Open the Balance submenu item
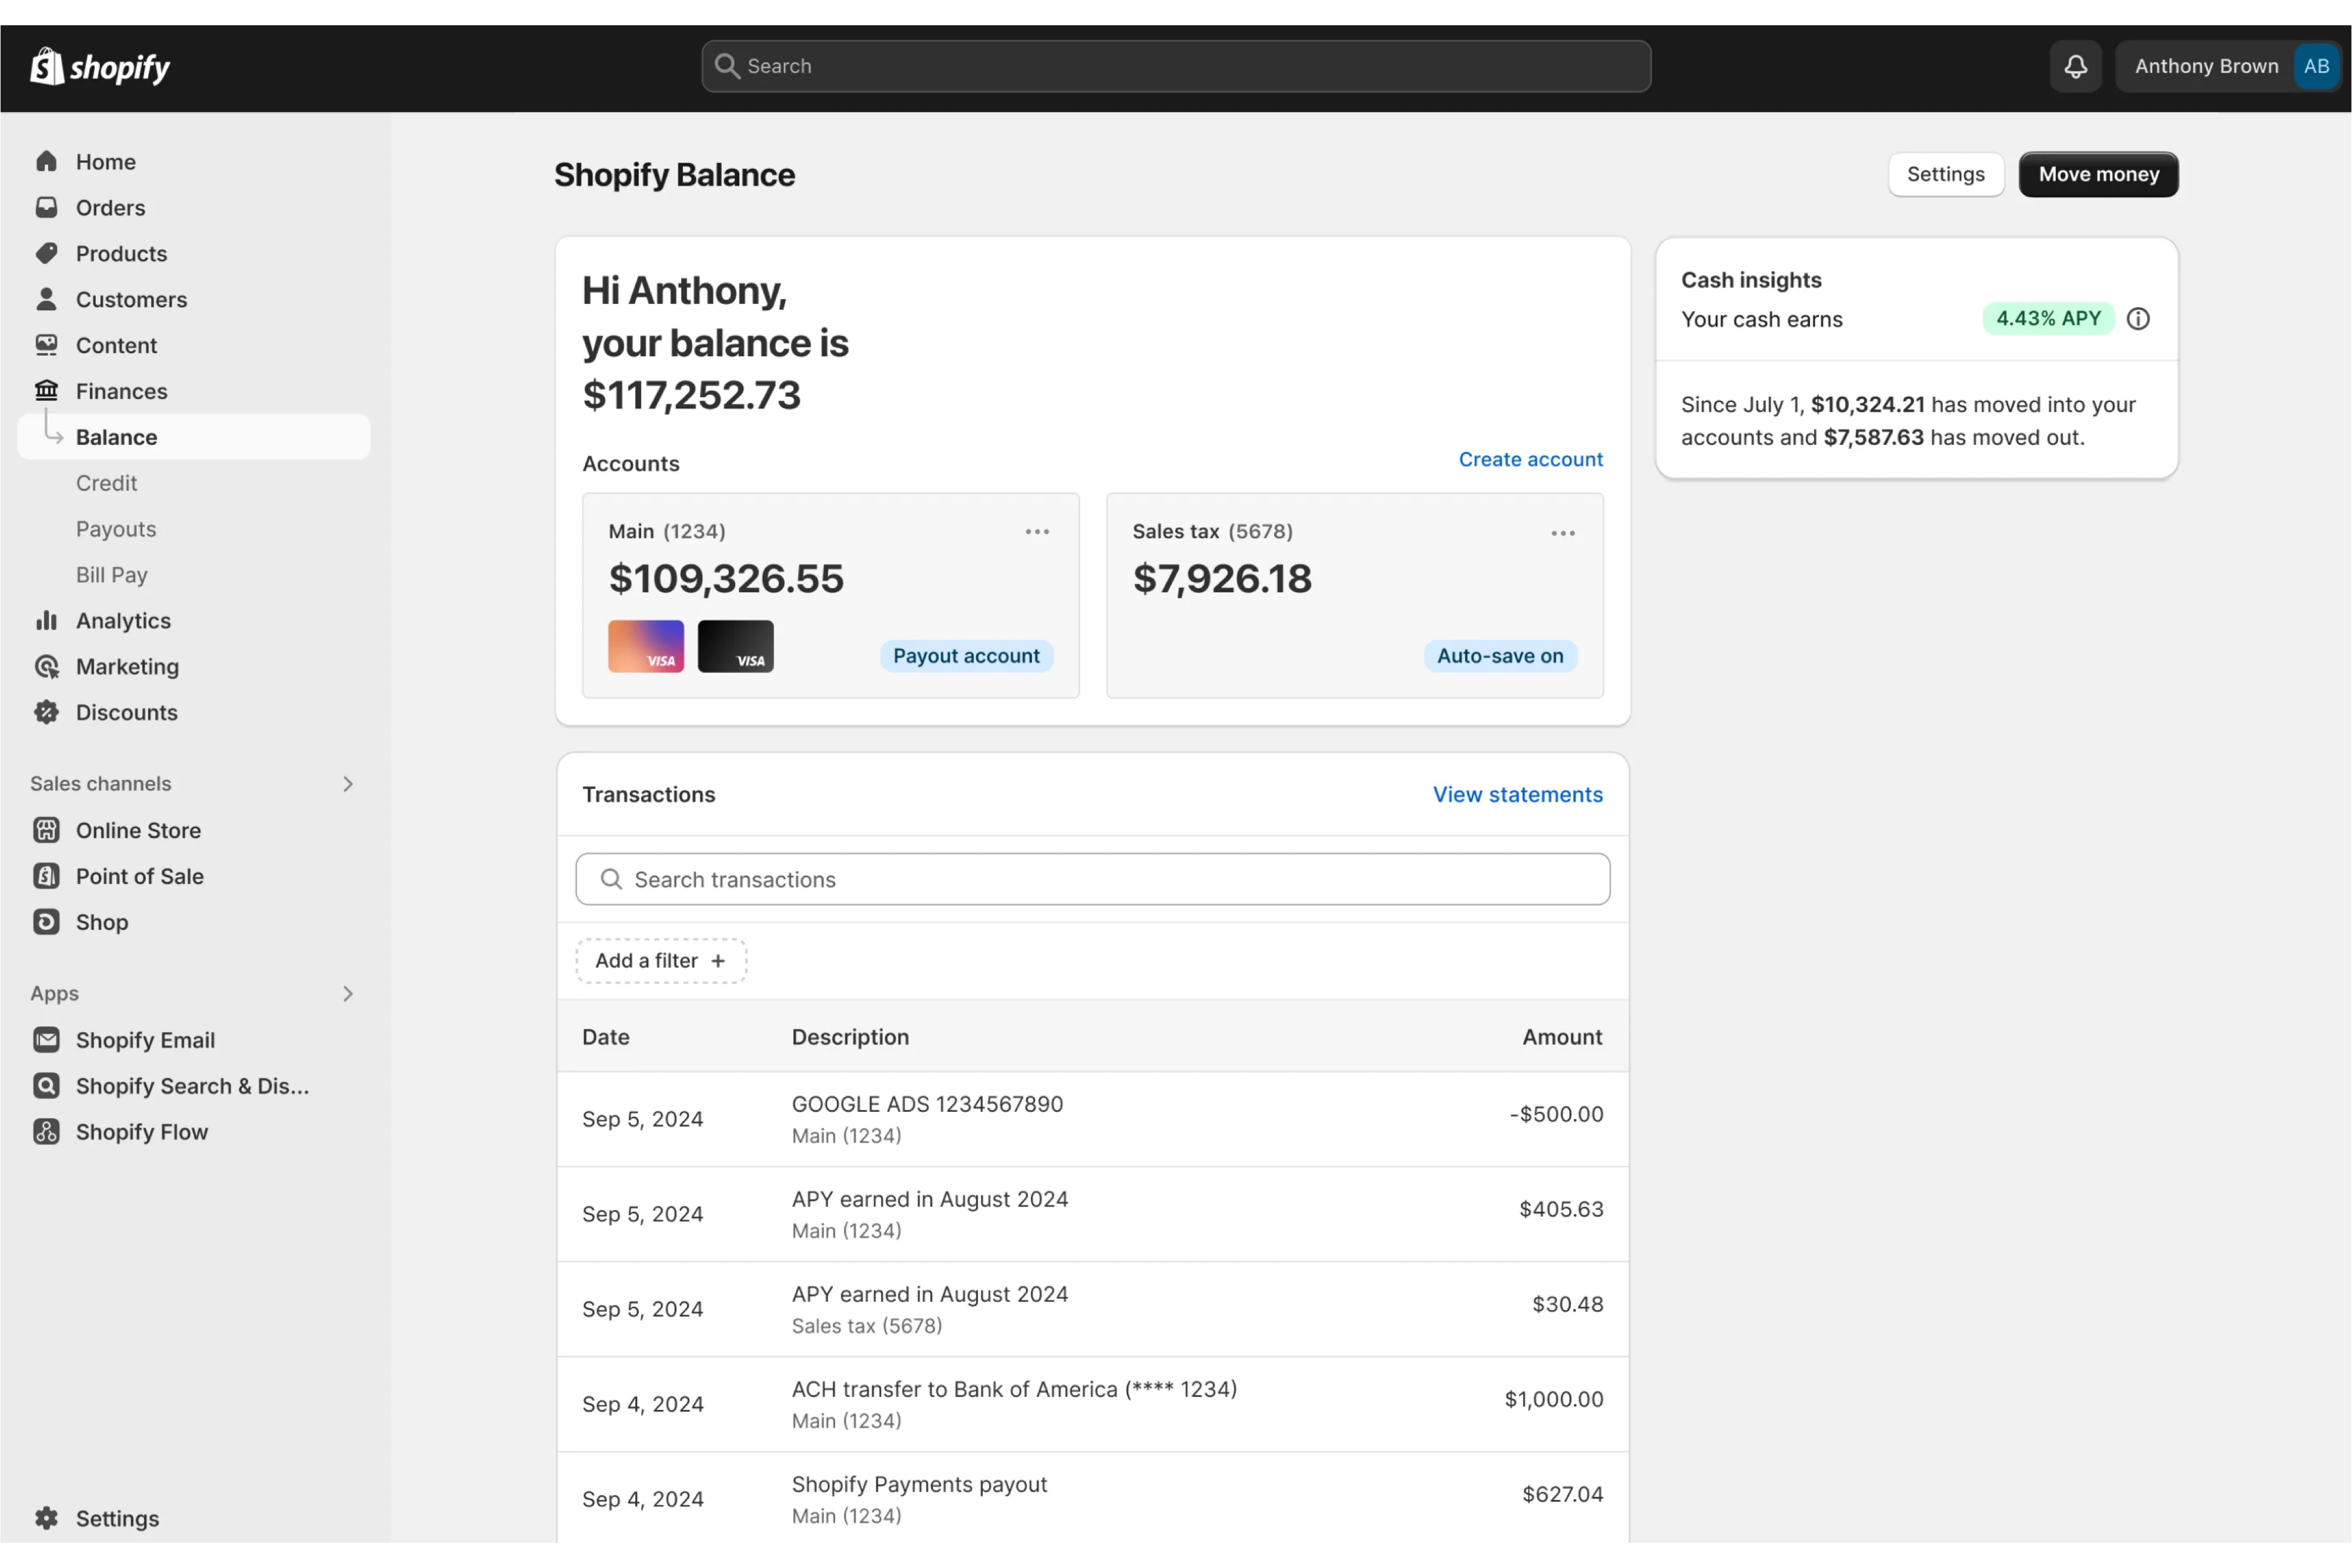The height and width of the screenshot is (1568, 2352). [x=194, y=437]
